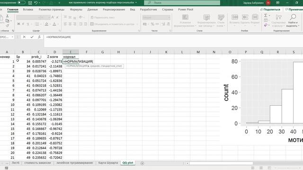303x170 pixels.
Task: Decrease the cell indent
Action: [81, 24]
